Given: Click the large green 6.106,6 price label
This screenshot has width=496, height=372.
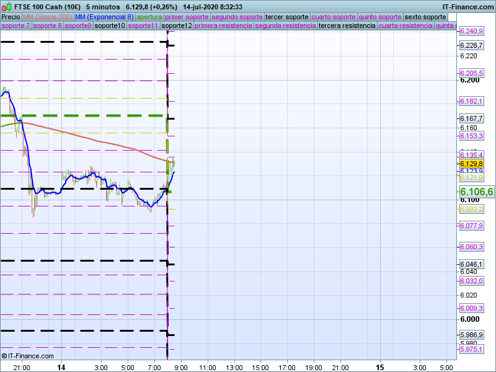Looking at the screenshot, I should (x=476, y=192).
